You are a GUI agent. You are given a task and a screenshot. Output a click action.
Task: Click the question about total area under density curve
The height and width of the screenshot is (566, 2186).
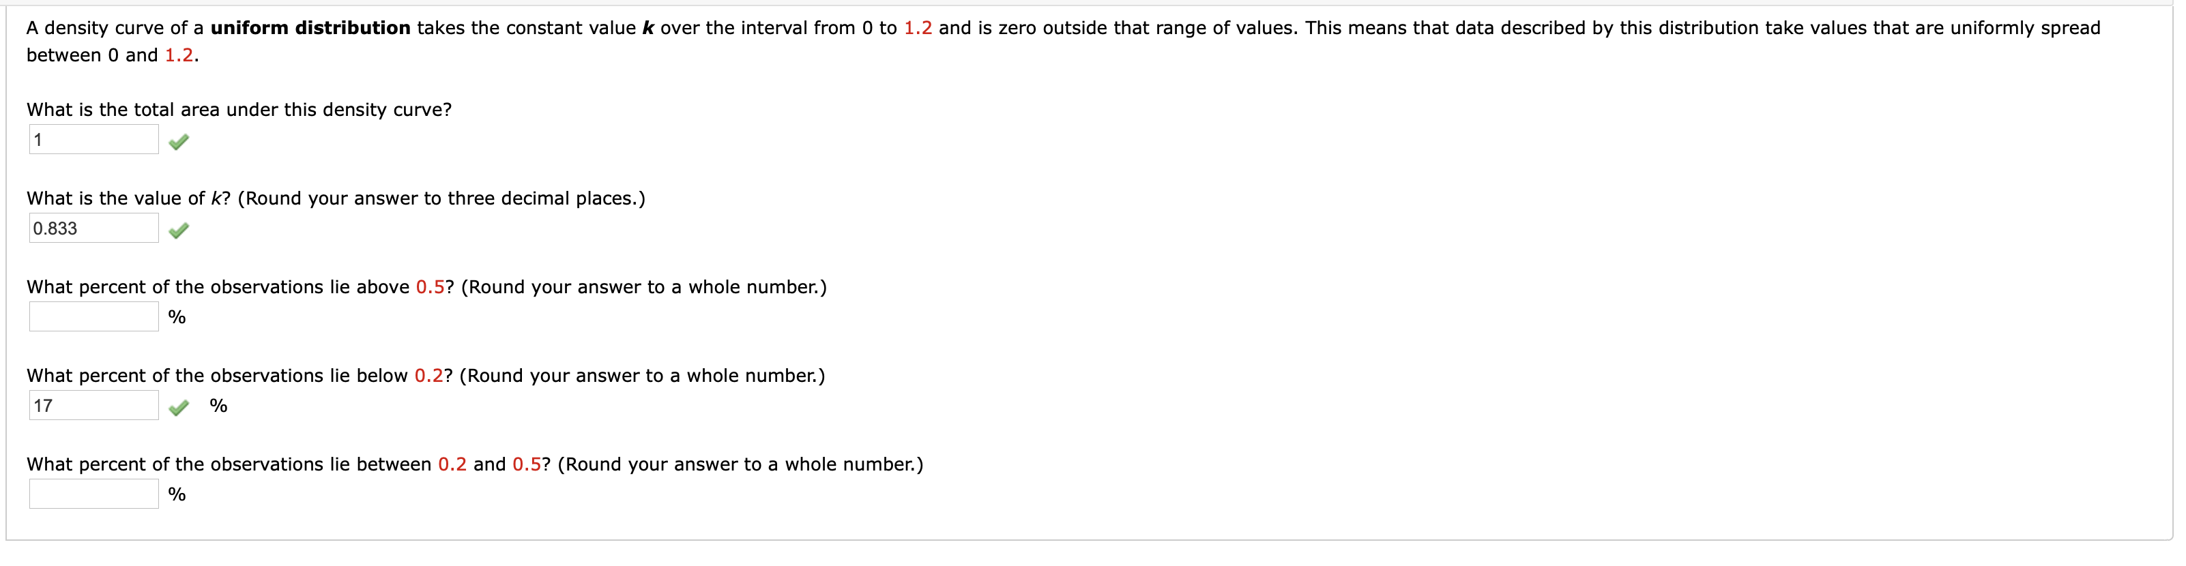(x=239, y=108)
